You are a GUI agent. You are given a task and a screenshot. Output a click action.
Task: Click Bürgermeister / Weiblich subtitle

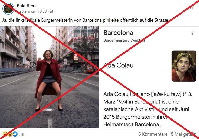[124, 40]
